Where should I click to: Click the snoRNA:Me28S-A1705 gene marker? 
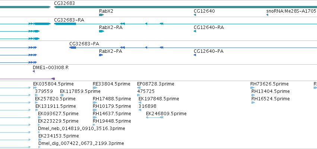[267, 15]
